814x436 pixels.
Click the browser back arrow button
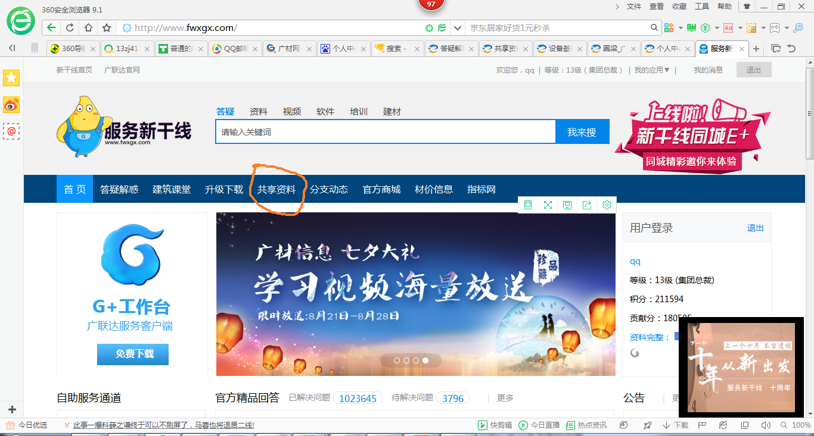[52, 27]
